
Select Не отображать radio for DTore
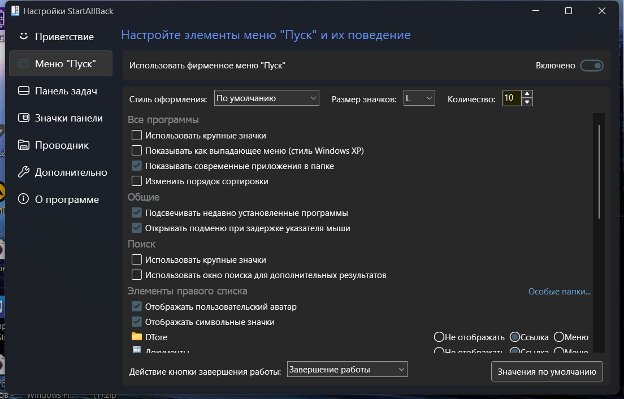439,337
